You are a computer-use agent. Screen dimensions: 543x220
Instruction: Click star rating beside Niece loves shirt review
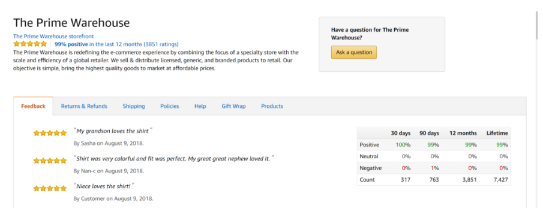50,188
